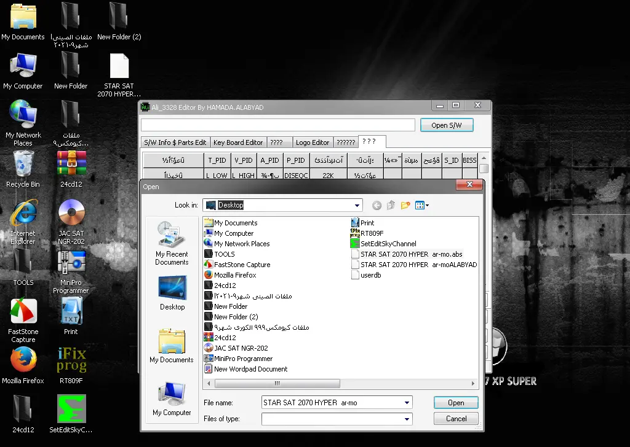Screen dimensions: 630x447
Task: Click the horizontal scrollbar thumb in file list
Action: [277, 383]
